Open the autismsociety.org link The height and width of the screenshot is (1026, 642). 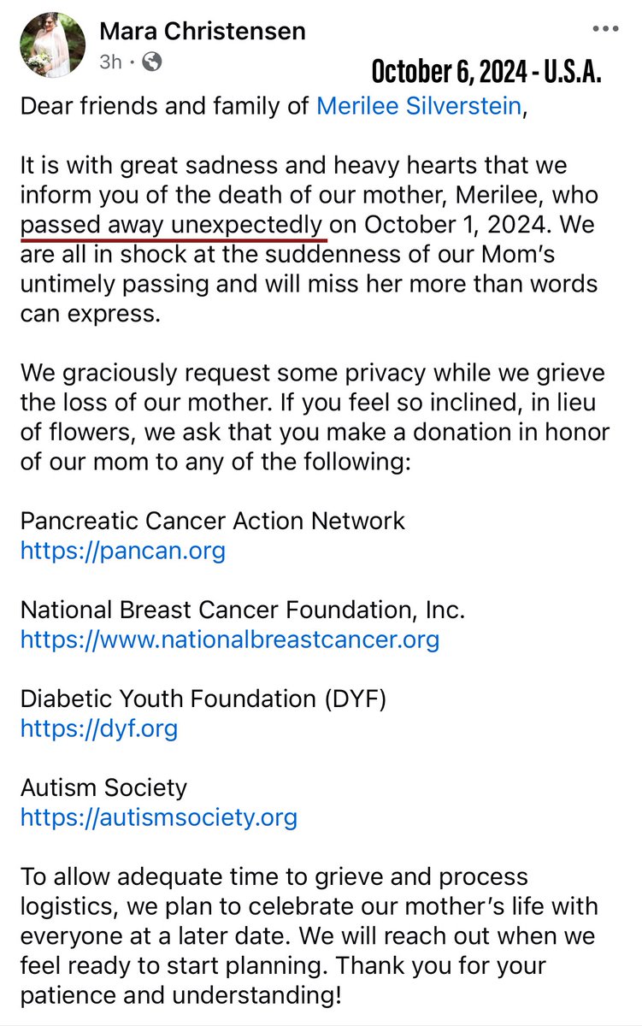click(x=158, y=817)
